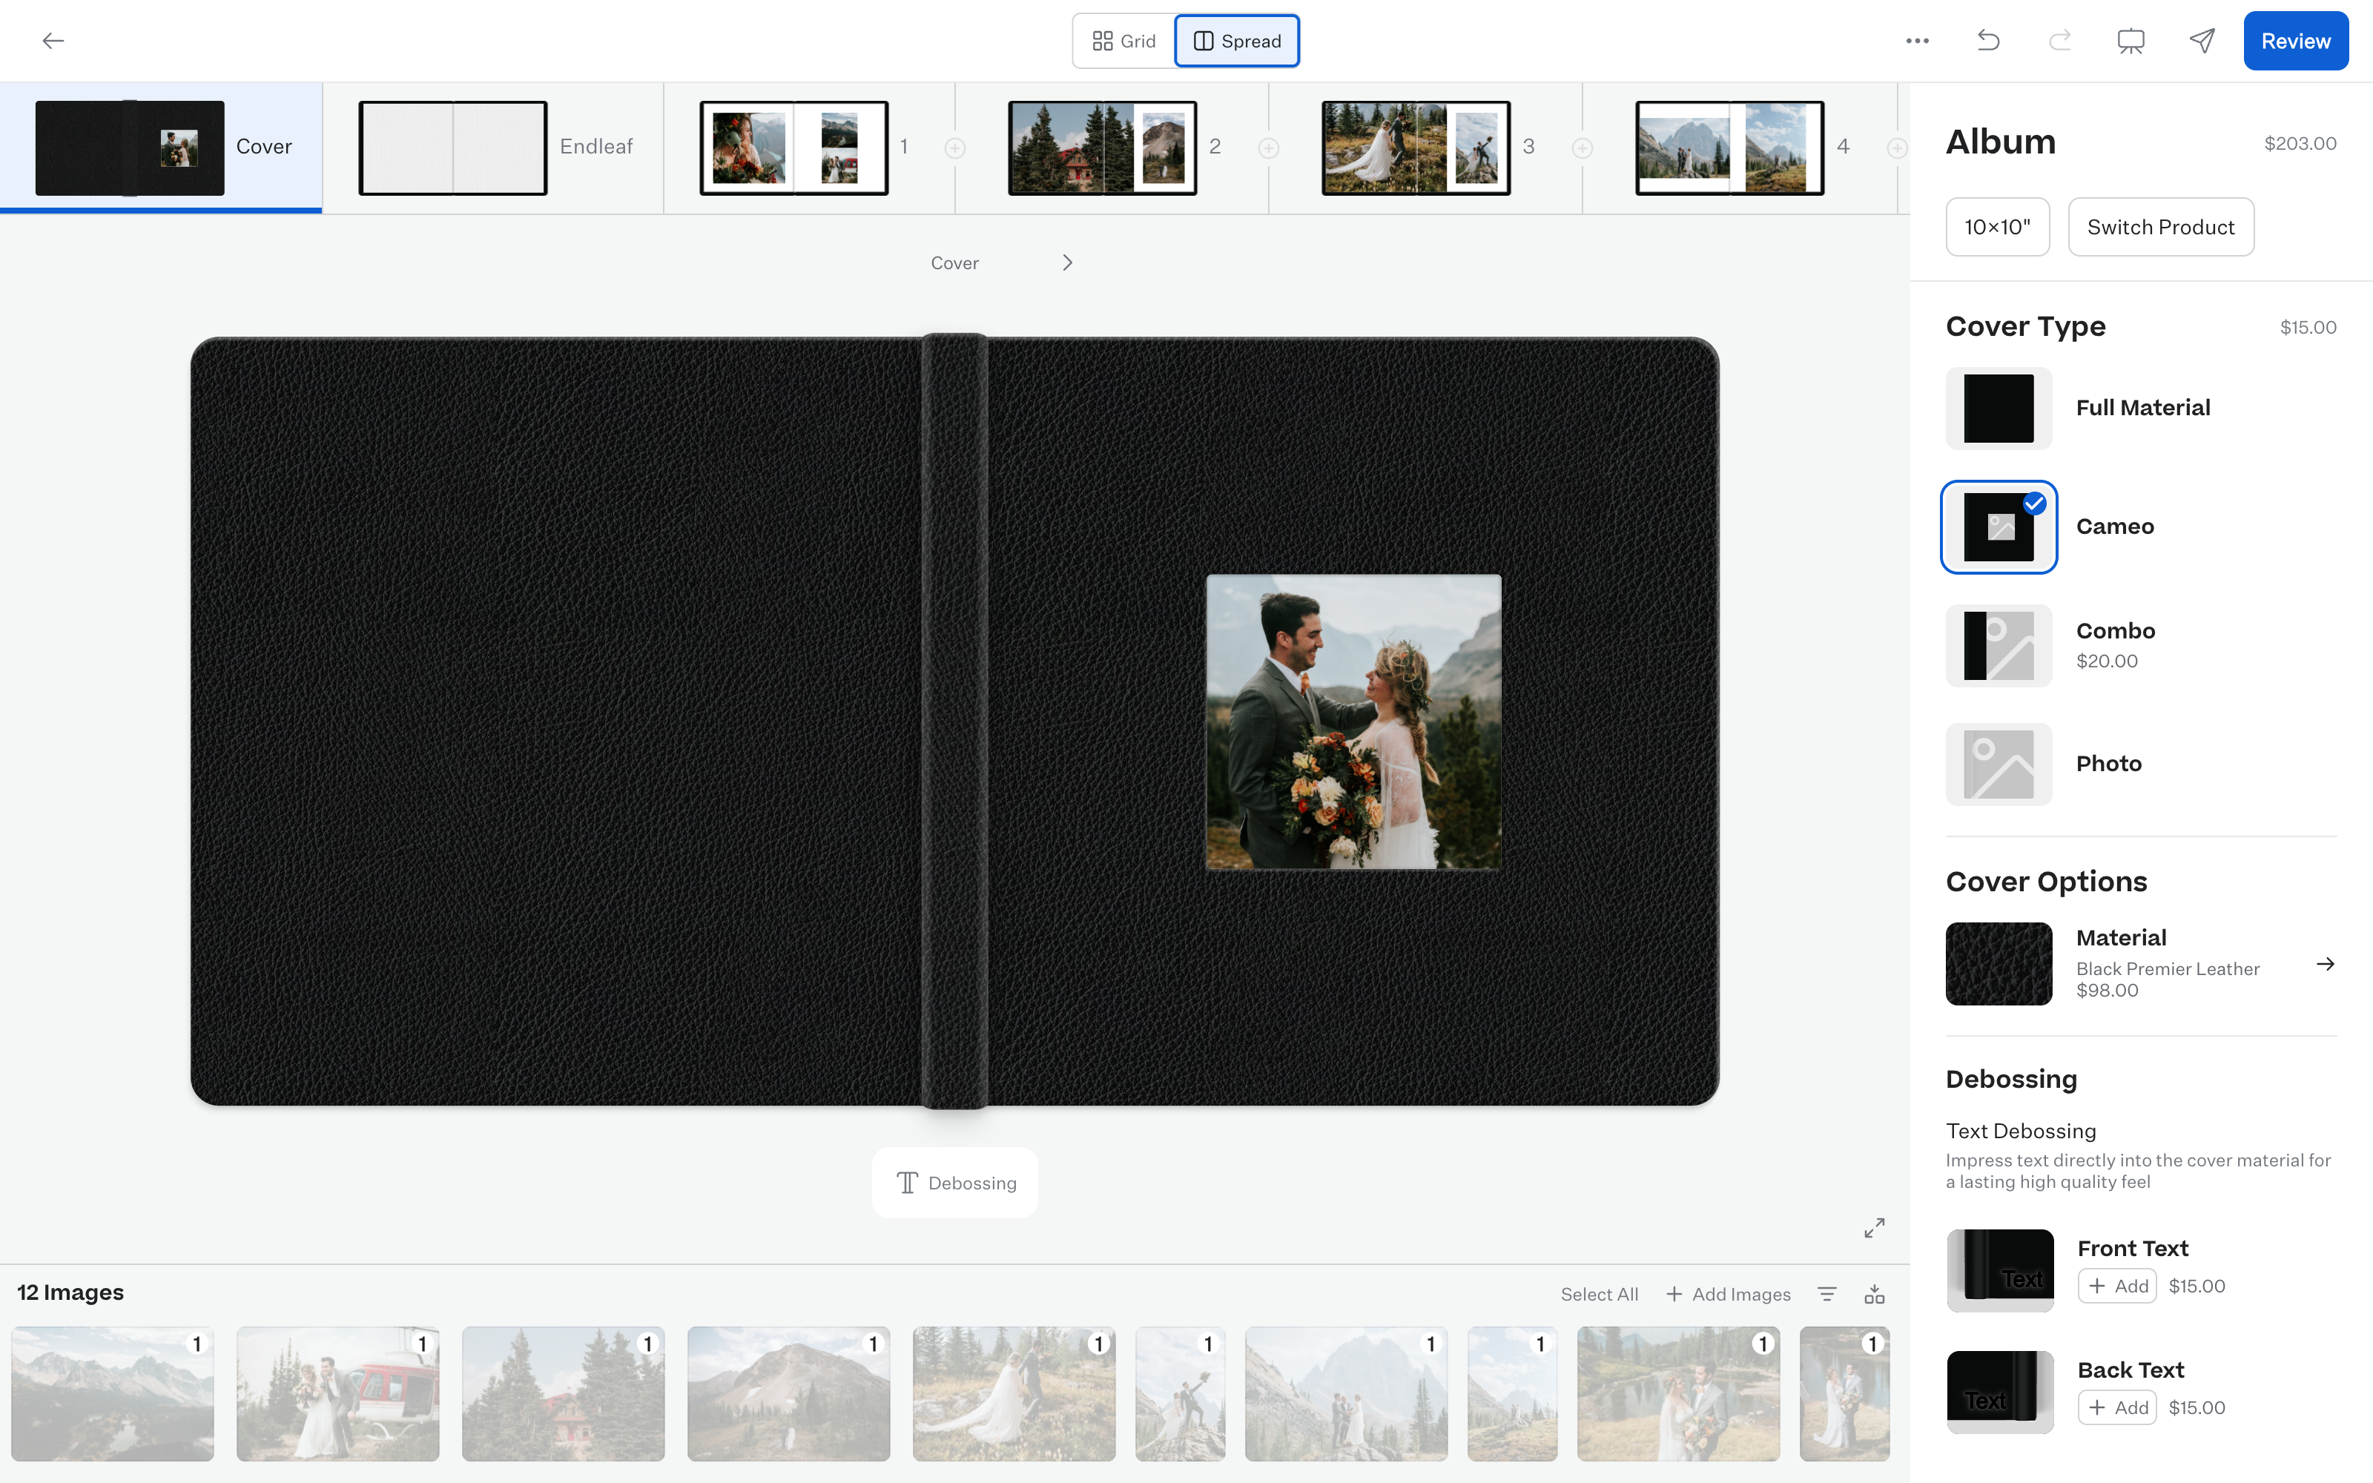2373x1483 pixels.
Task: Add Back Text debossing
Action: 2117,1407
